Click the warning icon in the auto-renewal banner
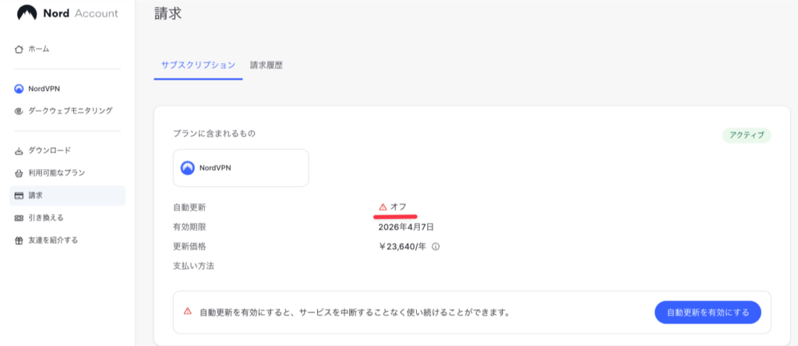Image resolution: width=798 pixels, height=346 pixels. coord(188,311)
